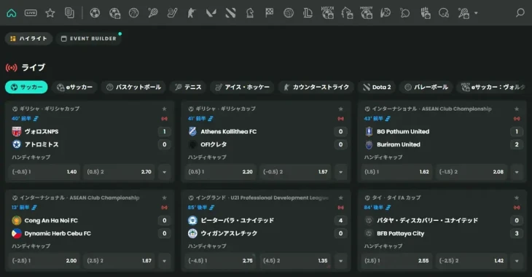This screenshot has height=277, width=532.
Task: Bet (0.5) 2 at odds 2.70
Action: (119, 172)
